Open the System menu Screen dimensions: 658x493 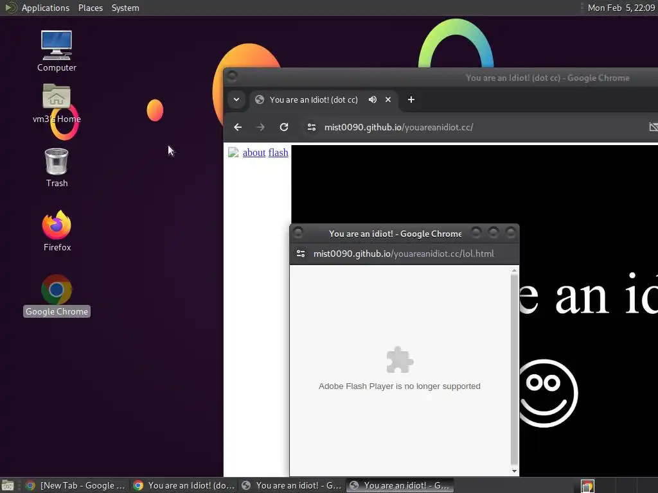(x=125, y=8)
